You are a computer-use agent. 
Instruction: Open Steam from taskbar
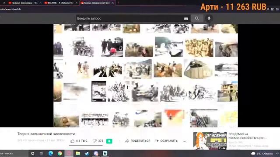(x=87, y=153)
